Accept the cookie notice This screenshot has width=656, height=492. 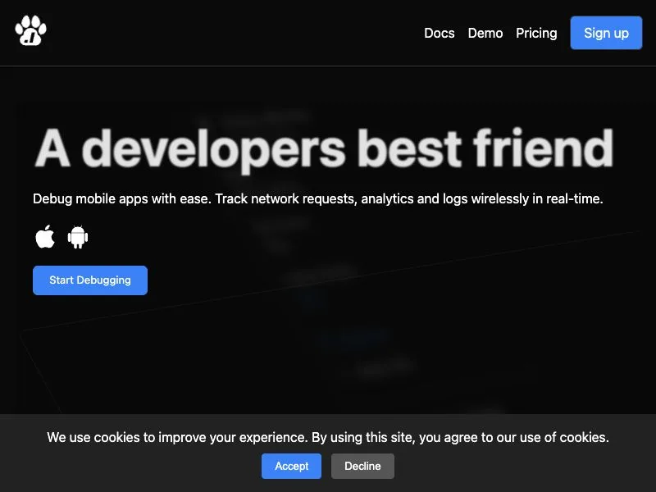tap(292, 466)
